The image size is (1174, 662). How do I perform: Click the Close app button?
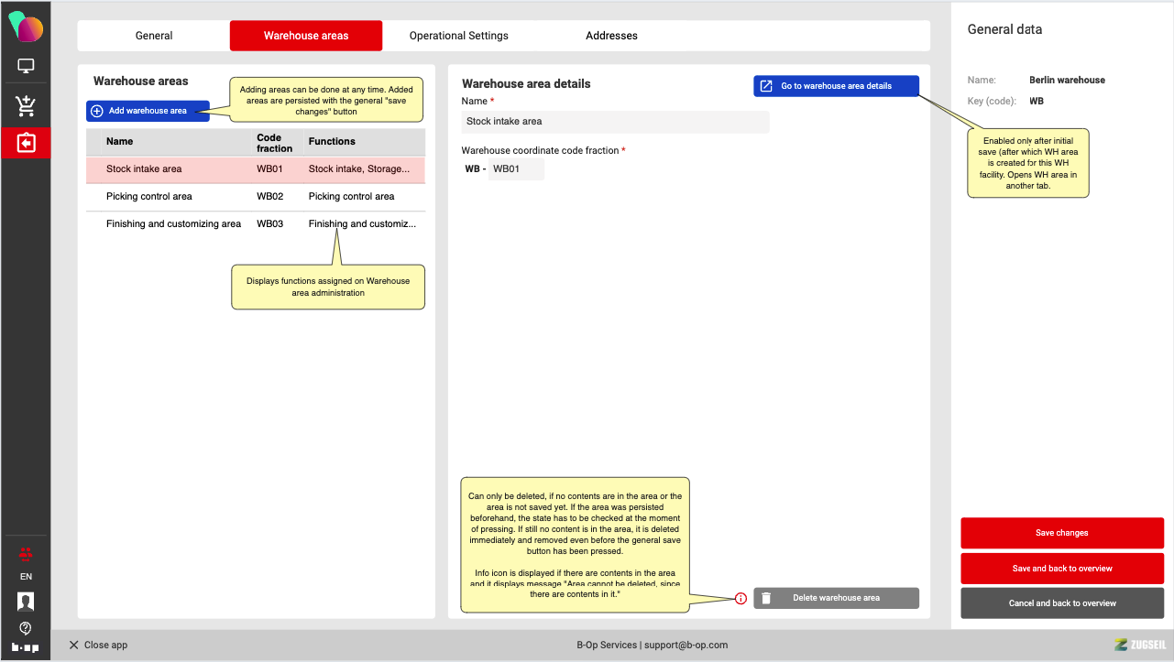coord(98,645)
